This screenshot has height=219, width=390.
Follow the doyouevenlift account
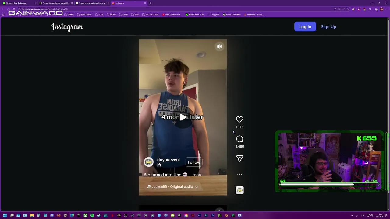[x=194, y=162]
